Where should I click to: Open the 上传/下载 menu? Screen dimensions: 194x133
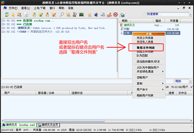(40, 8)
